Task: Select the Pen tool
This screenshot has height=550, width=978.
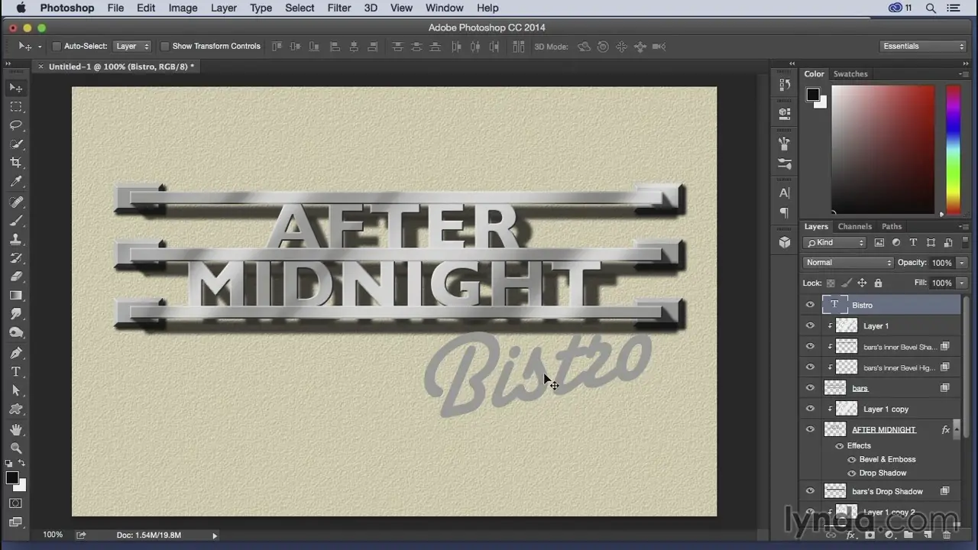Action: [x=16, y=353]
